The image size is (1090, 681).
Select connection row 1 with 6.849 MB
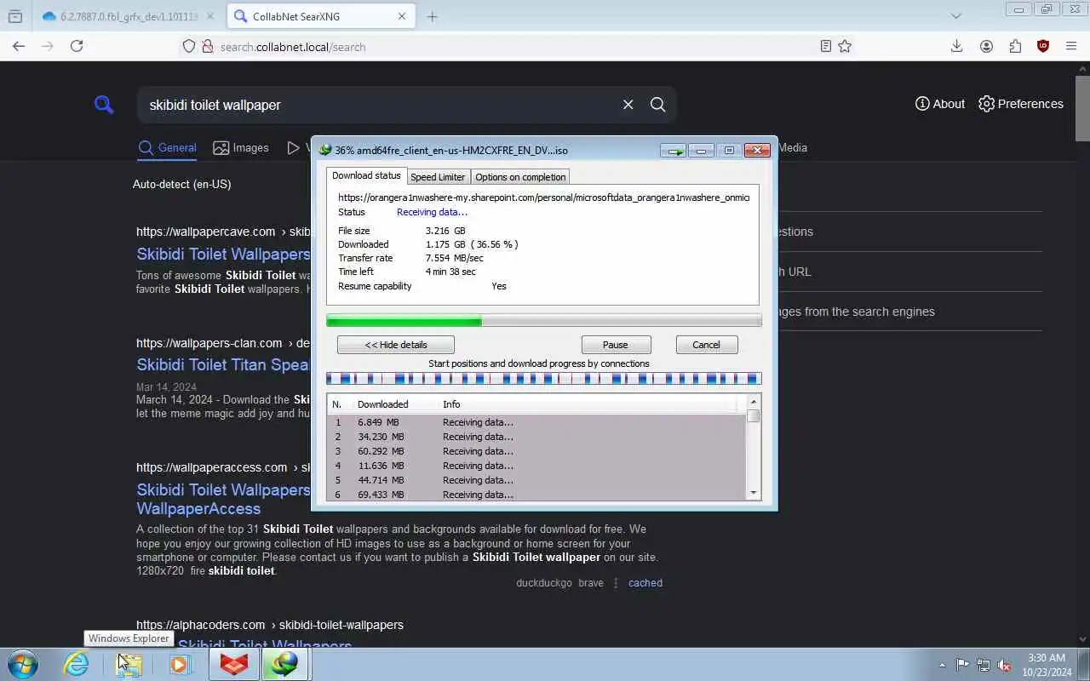[536, 422]
